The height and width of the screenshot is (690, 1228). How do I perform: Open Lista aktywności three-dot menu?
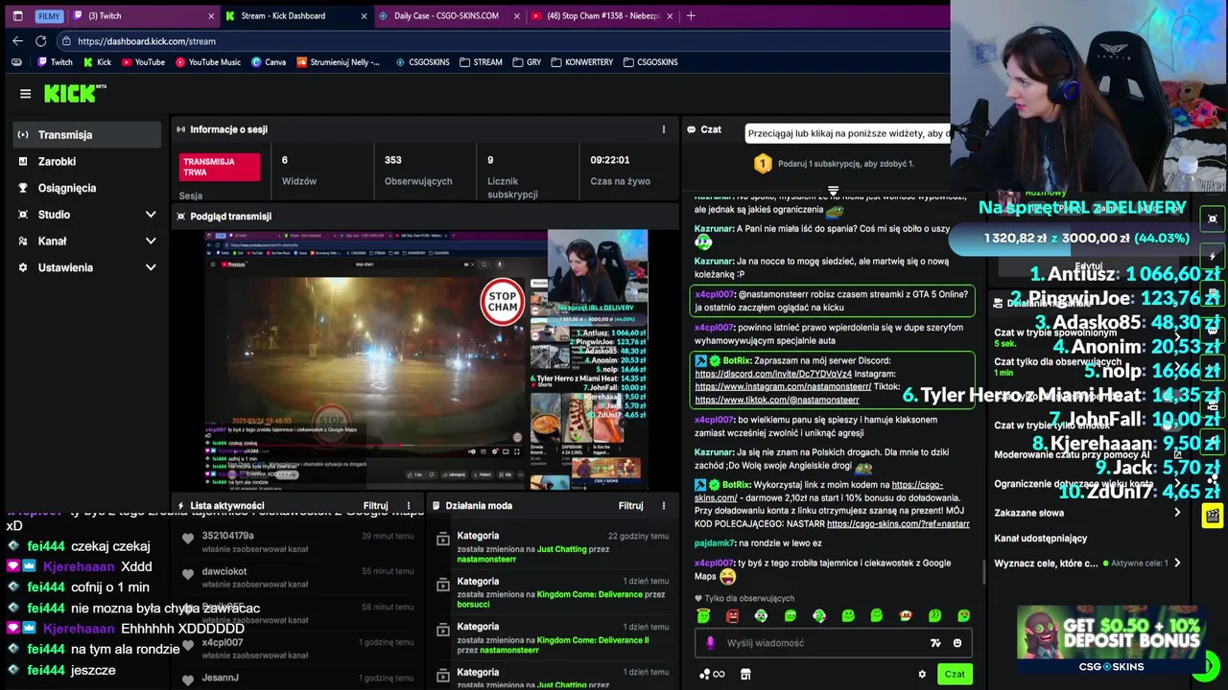coord(409,506)
